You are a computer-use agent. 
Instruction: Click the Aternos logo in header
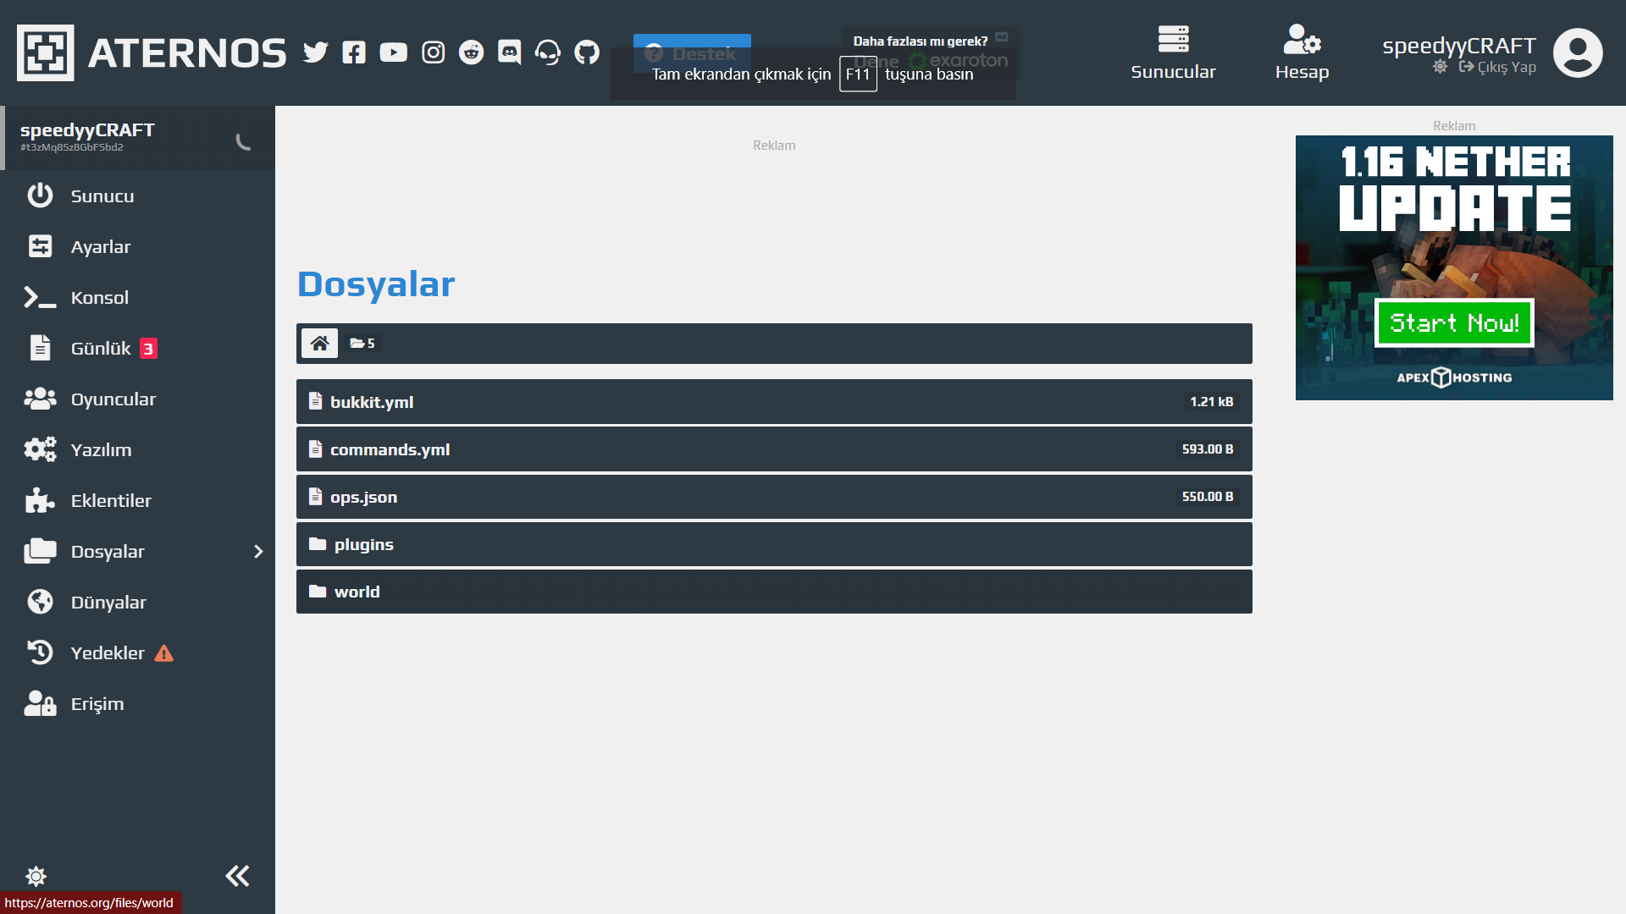tap(152, 52)
